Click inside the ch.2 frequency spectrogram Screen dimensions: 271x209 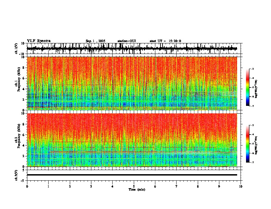(x=132, y=140)
